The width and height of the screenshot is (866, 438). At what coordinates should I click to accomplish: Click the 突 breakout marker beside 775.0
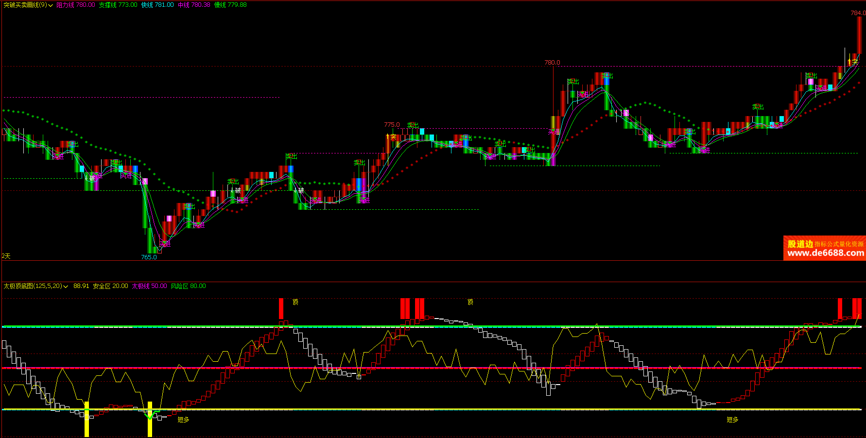click(x=393, y=137)
